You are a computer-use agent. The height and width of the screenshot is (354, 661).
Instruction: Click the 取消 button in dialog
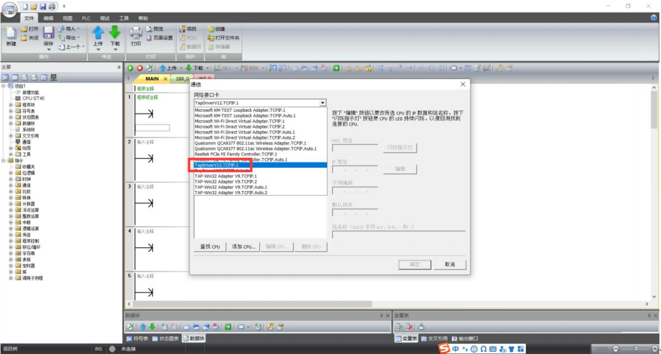(450, 264)
